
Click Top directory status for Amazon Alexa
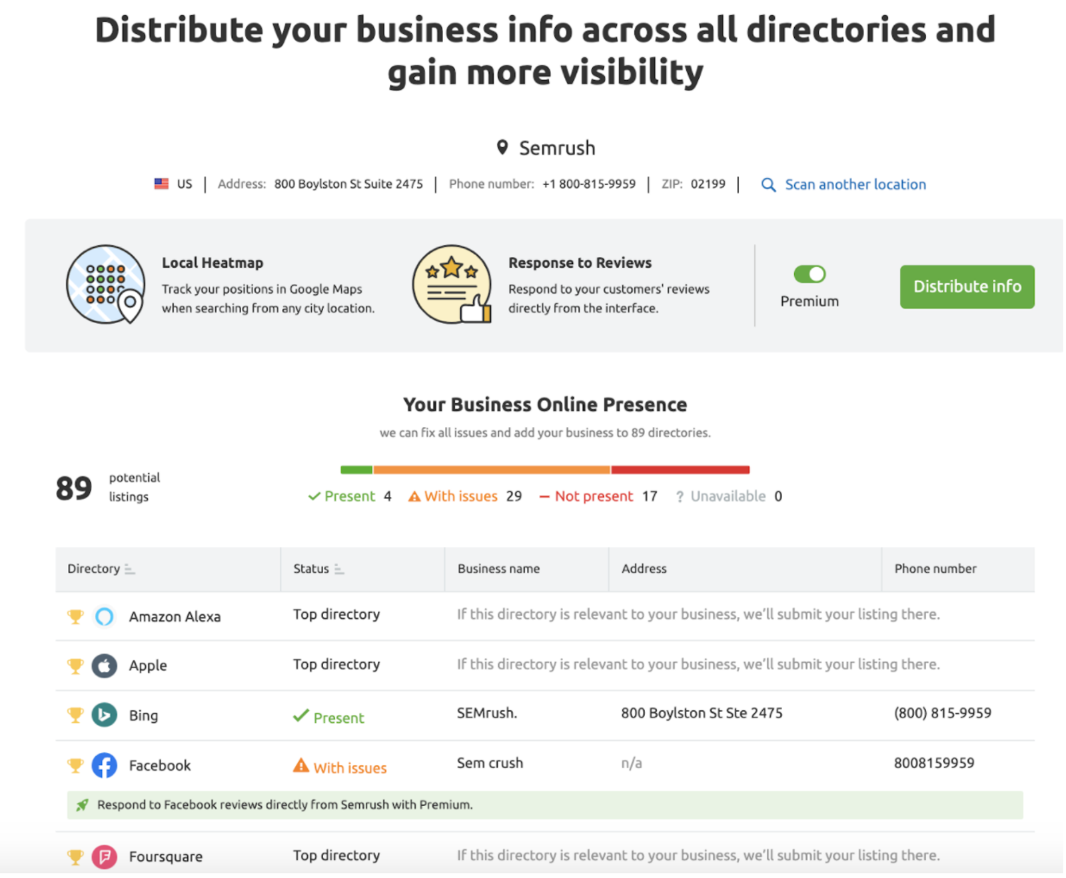click(x=336, y=614)
